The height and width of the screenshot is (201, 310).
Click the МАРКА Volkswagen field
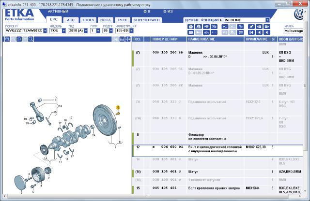pyautogui.click(x=294, y=31)
